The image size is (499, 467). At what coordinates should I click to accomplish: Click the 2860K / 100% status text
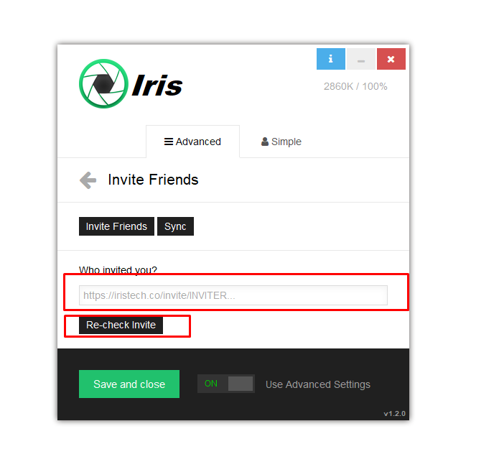(x=355, y=86)
